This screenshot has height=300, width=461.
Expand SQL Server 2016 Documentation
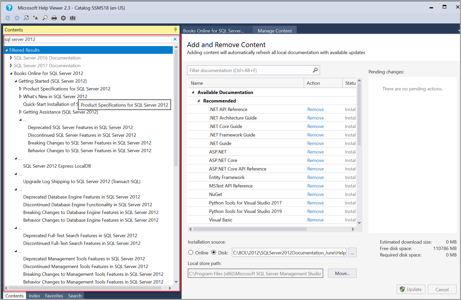pyautogui.click(x=11, y=58)
